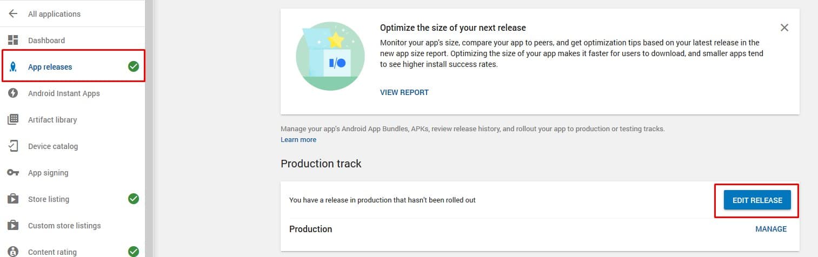Click the Custom store listings icon
This screenshot has width=818, height=257.
click(13, 226)
